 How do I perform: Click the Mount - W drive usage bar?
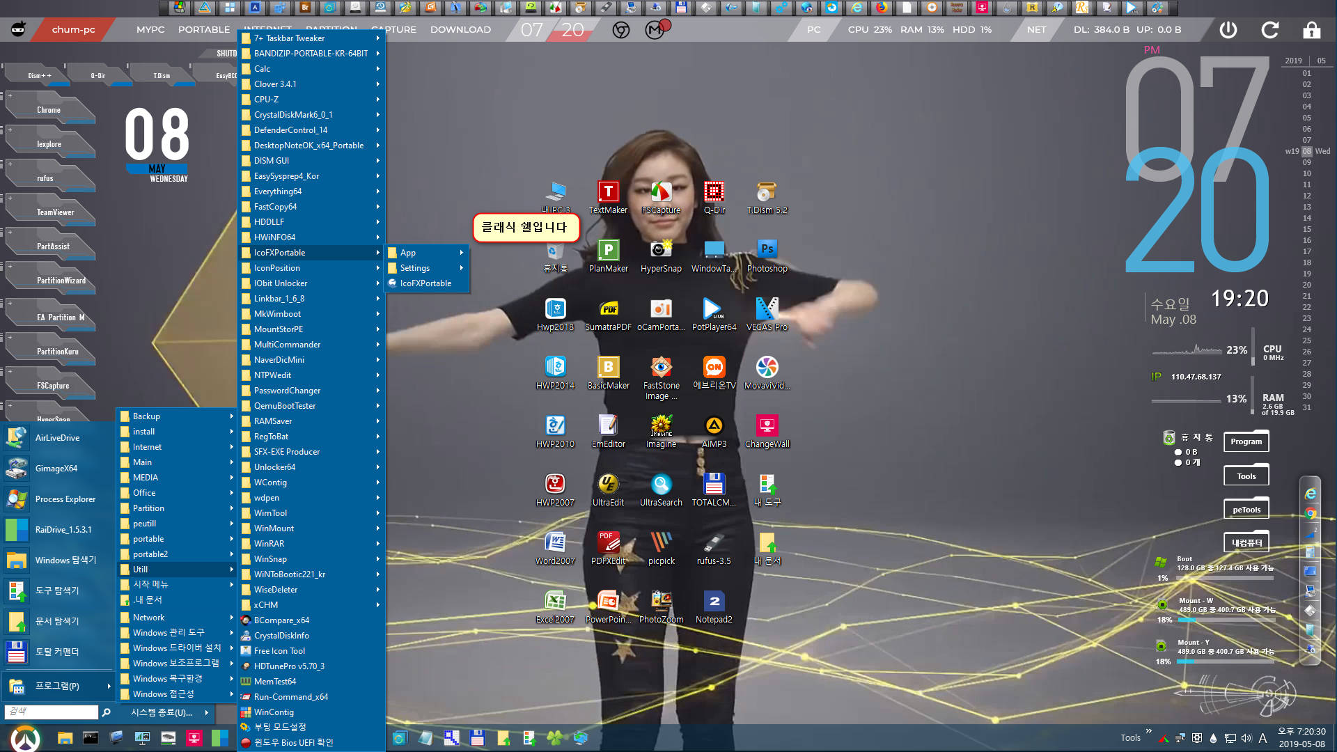tap(1226, 620)
